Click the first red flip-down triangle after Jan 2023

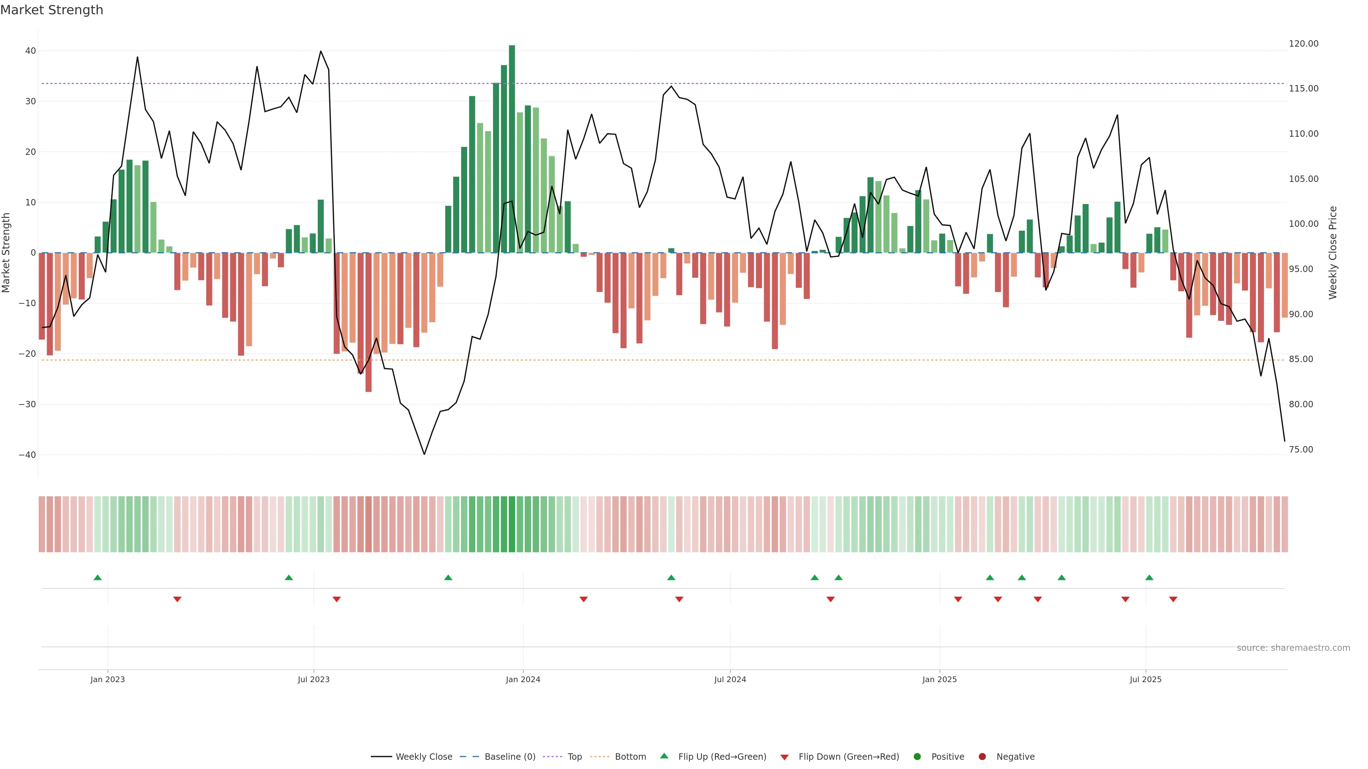coord(177,599)
